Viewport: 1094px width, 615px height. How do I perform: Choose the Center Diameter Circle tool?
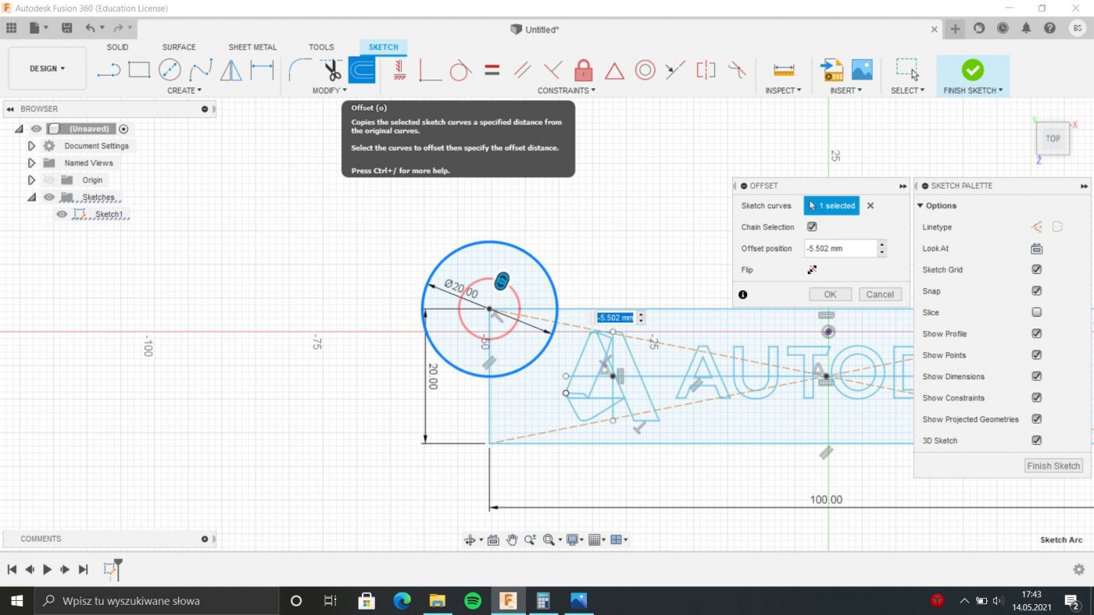click(x=170, y=70)
